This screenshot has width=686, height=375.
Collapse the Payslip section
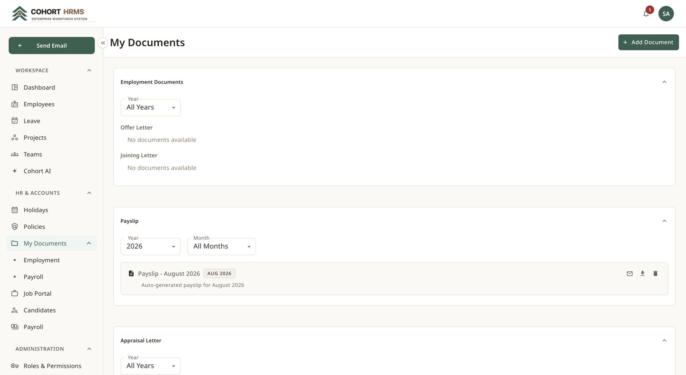pyautogui.click(x=664, y=221)
